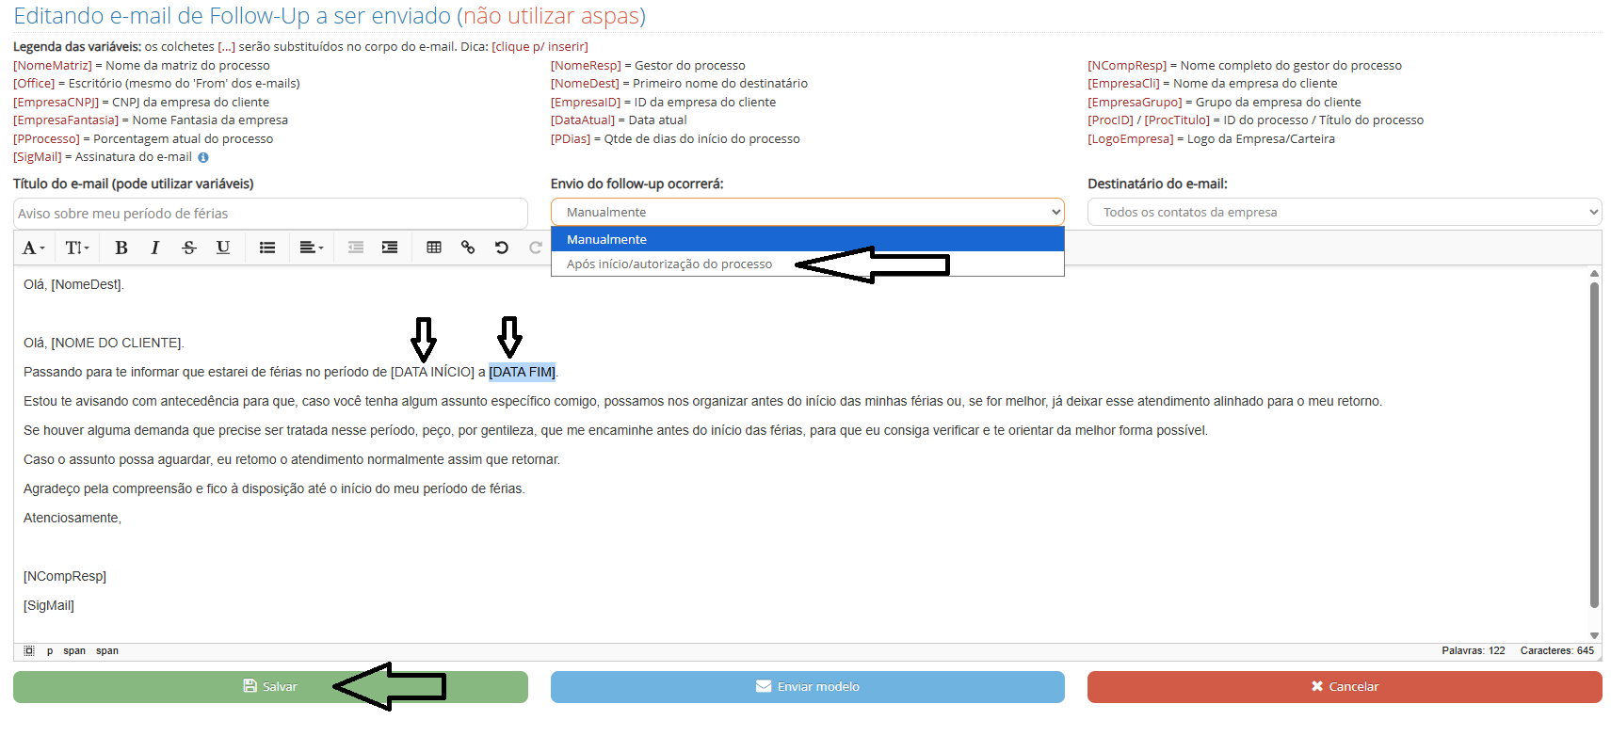Open the font size dropdown
1611x736 pixels.
pos(77,248)
